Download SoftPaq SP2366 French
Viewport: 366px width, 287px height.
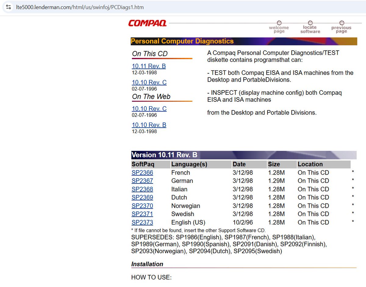[142, 172]
